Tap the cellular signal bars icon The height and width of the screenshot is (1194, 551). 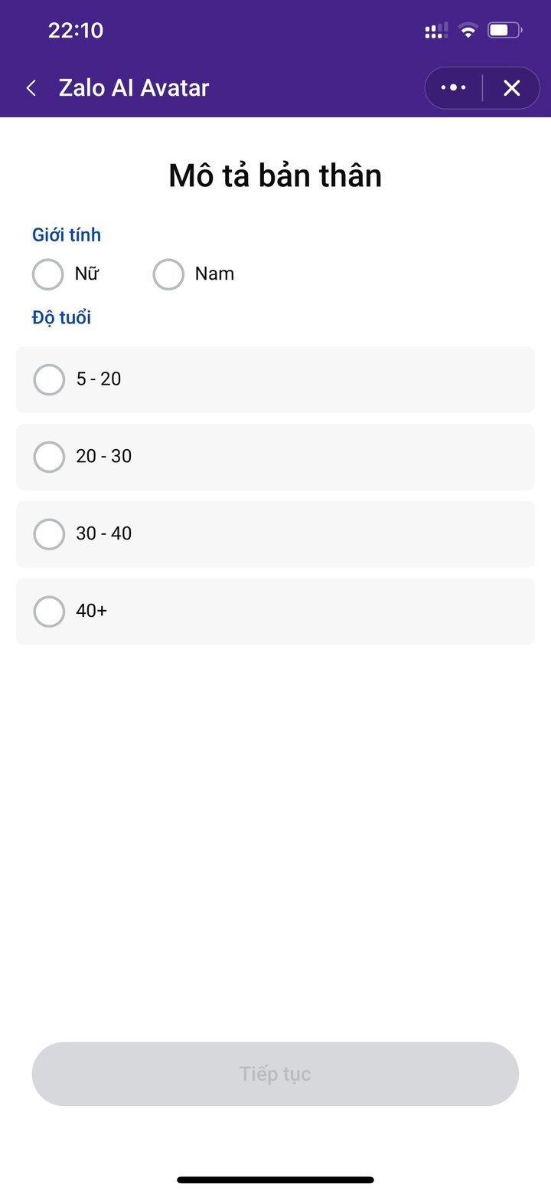coord(436,31)
